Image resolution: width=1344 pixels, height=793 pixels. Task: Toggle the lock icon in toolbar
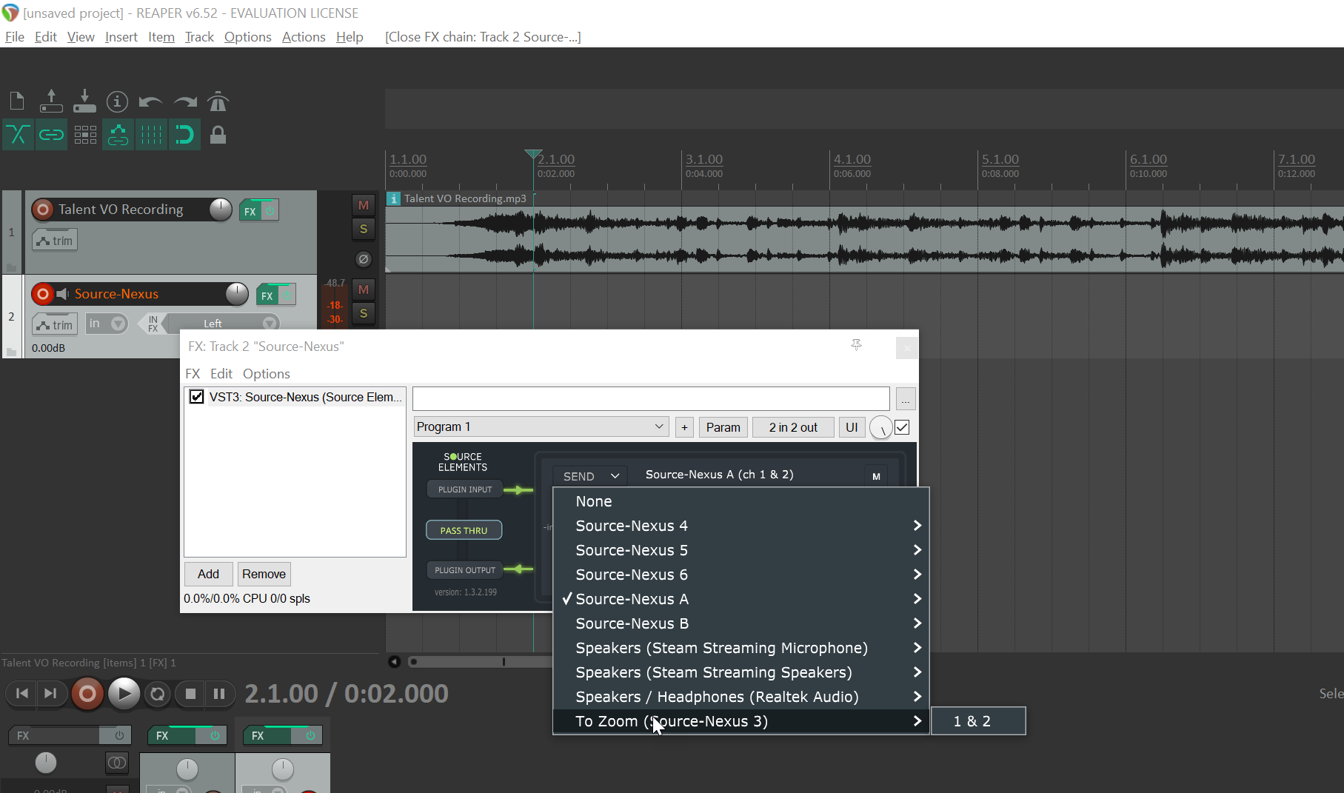coord(218,135)
